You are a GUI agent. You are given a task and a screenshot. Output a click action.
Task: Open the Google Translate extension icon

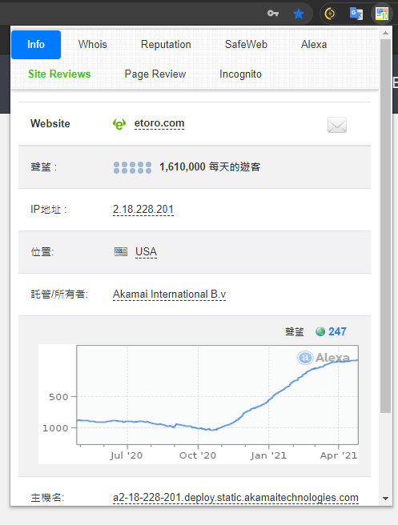tap(356, 14)
